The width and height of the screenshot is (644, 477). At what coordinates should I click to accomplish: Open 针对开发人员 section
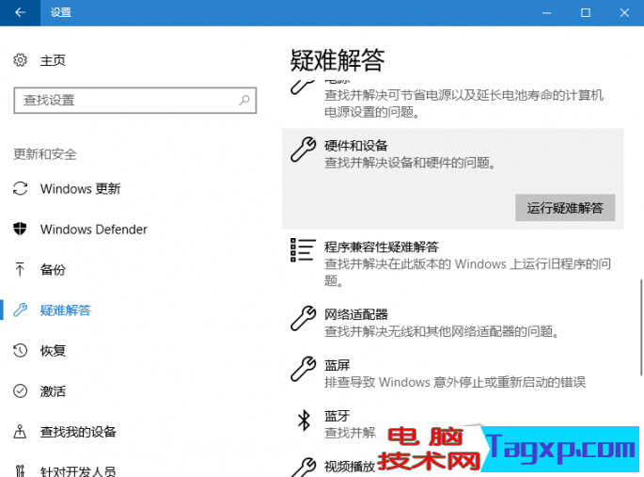pos(78,471)
